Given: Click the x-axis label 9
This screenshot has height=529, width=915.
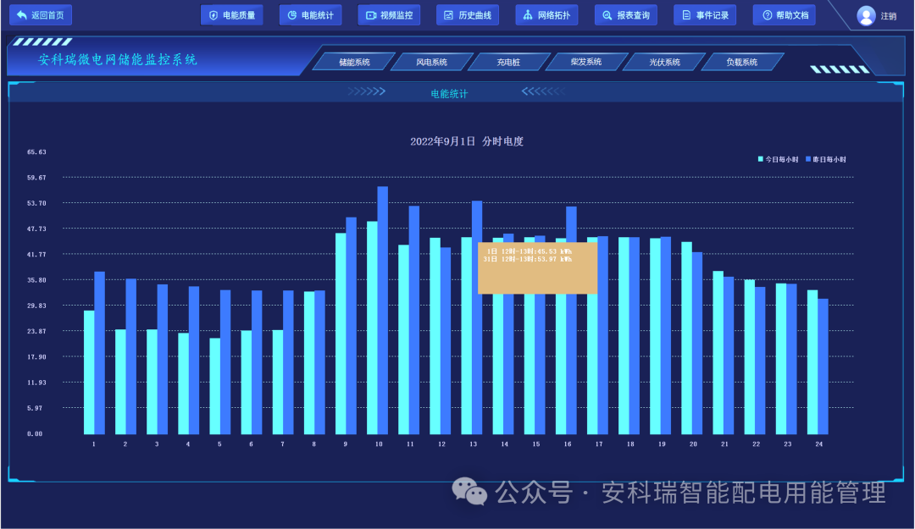Looking at the screenshot, I should click(x=346, y=444).
